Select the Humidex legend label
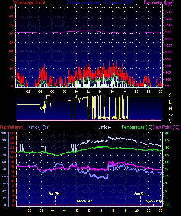This screenshot has height=216, width=181. [104, 127]
